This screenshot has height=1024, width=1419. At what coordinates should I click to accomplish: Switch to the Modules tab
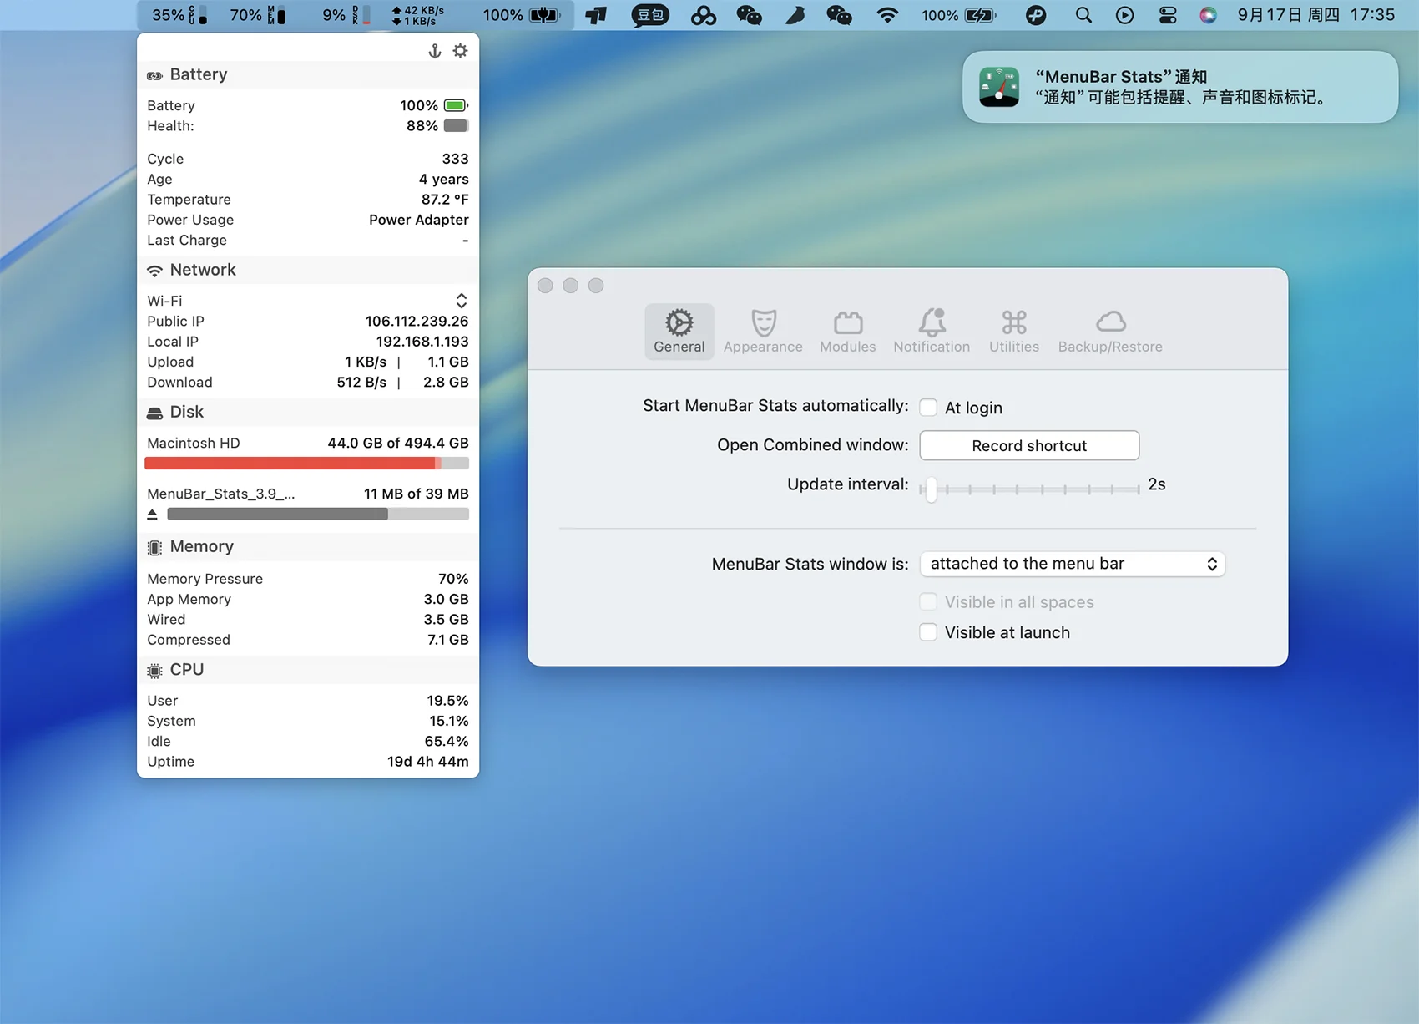847,332
